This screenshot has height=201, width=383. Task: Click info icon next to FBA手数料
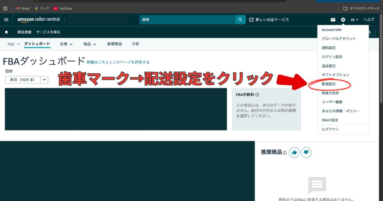coord(257,95)
